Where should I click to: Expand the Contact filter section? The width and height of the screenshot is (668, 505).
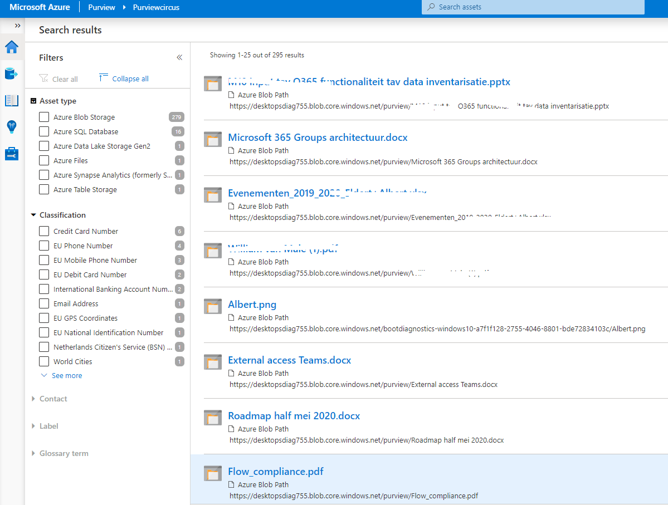pyautogui.click(x=53, y=399)
